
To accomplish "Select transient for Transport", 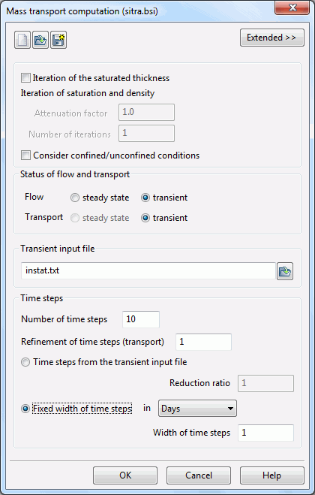I will click(145, 218).
